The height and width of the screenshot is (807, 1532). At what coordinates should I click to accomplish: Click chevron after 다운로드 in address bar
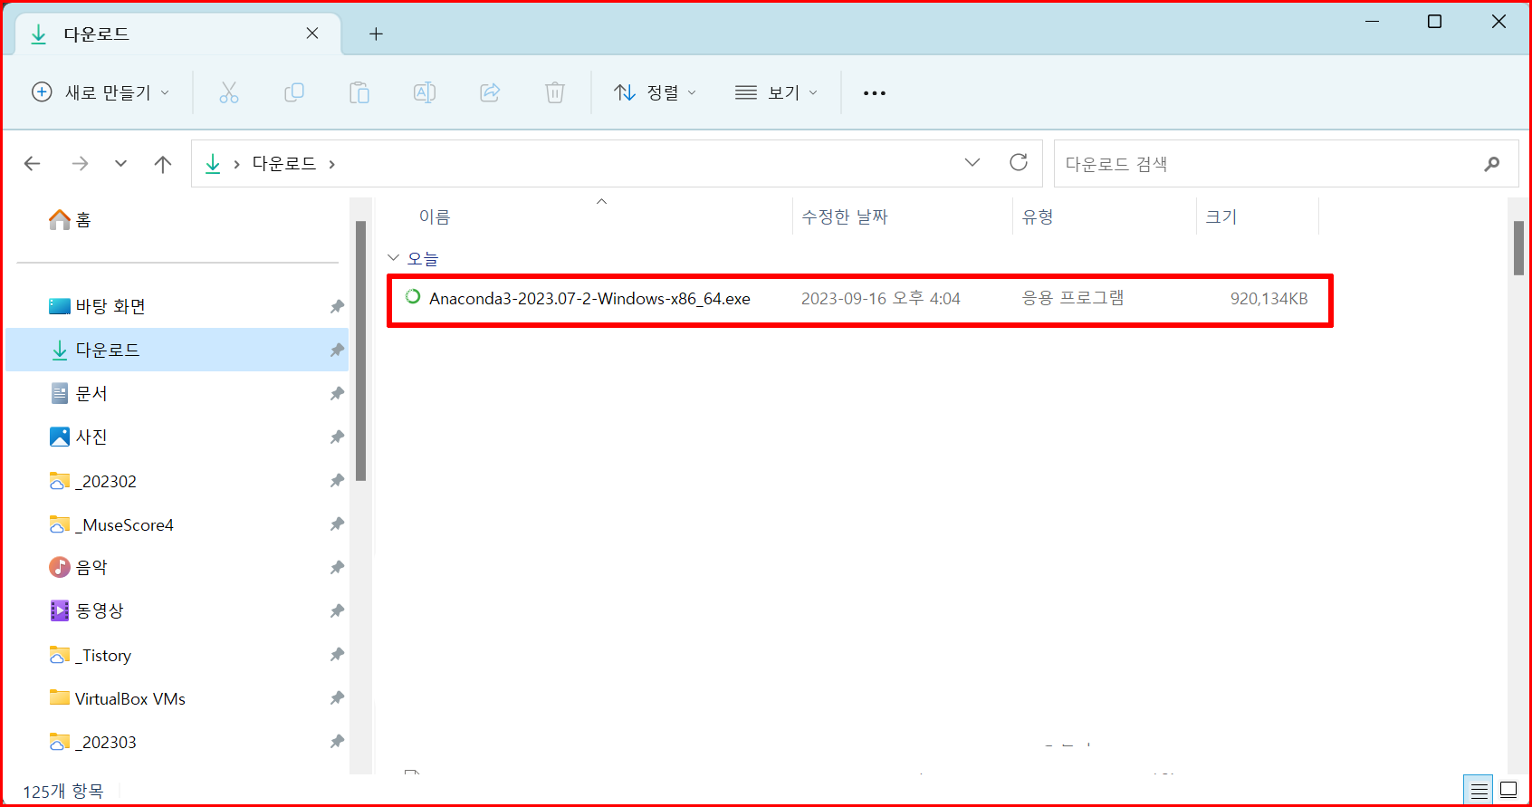(332, 164)
